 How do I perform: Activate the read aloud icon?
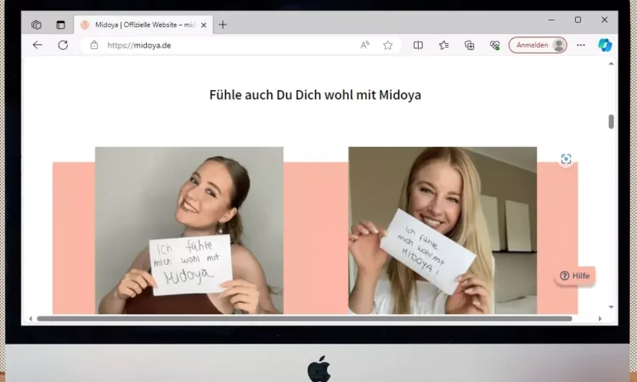[365, 45]
